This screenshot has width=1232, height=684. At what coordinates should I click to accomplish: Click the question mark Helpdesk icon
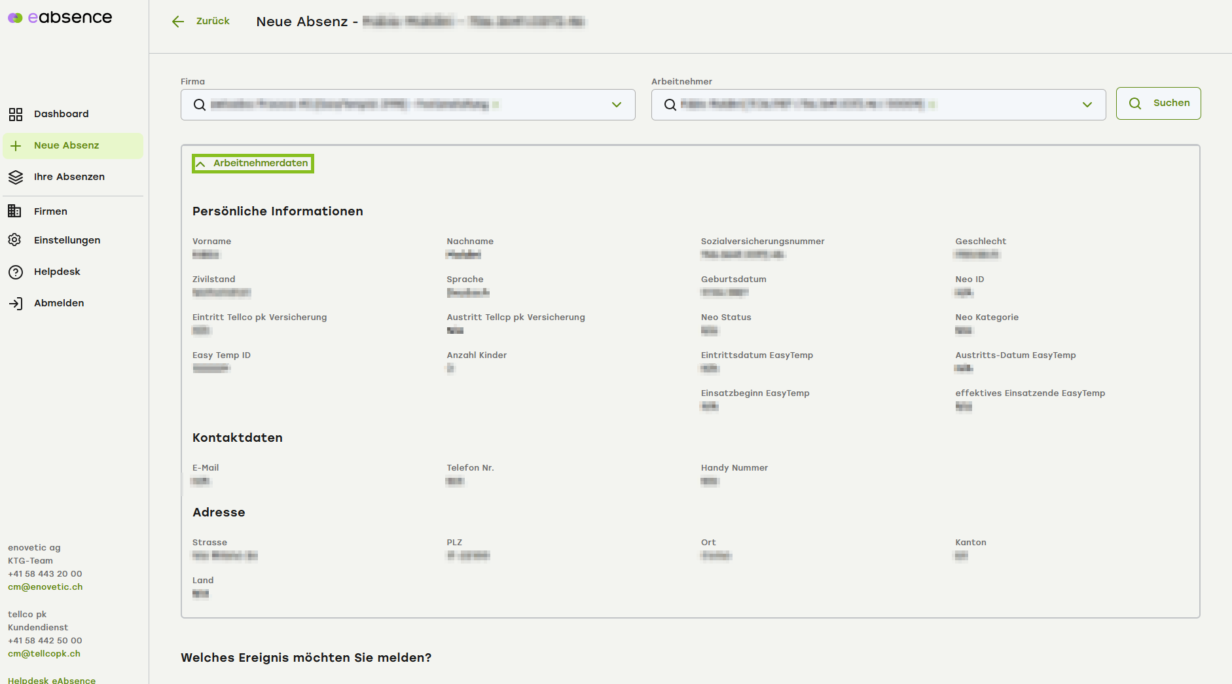[16, 272]
